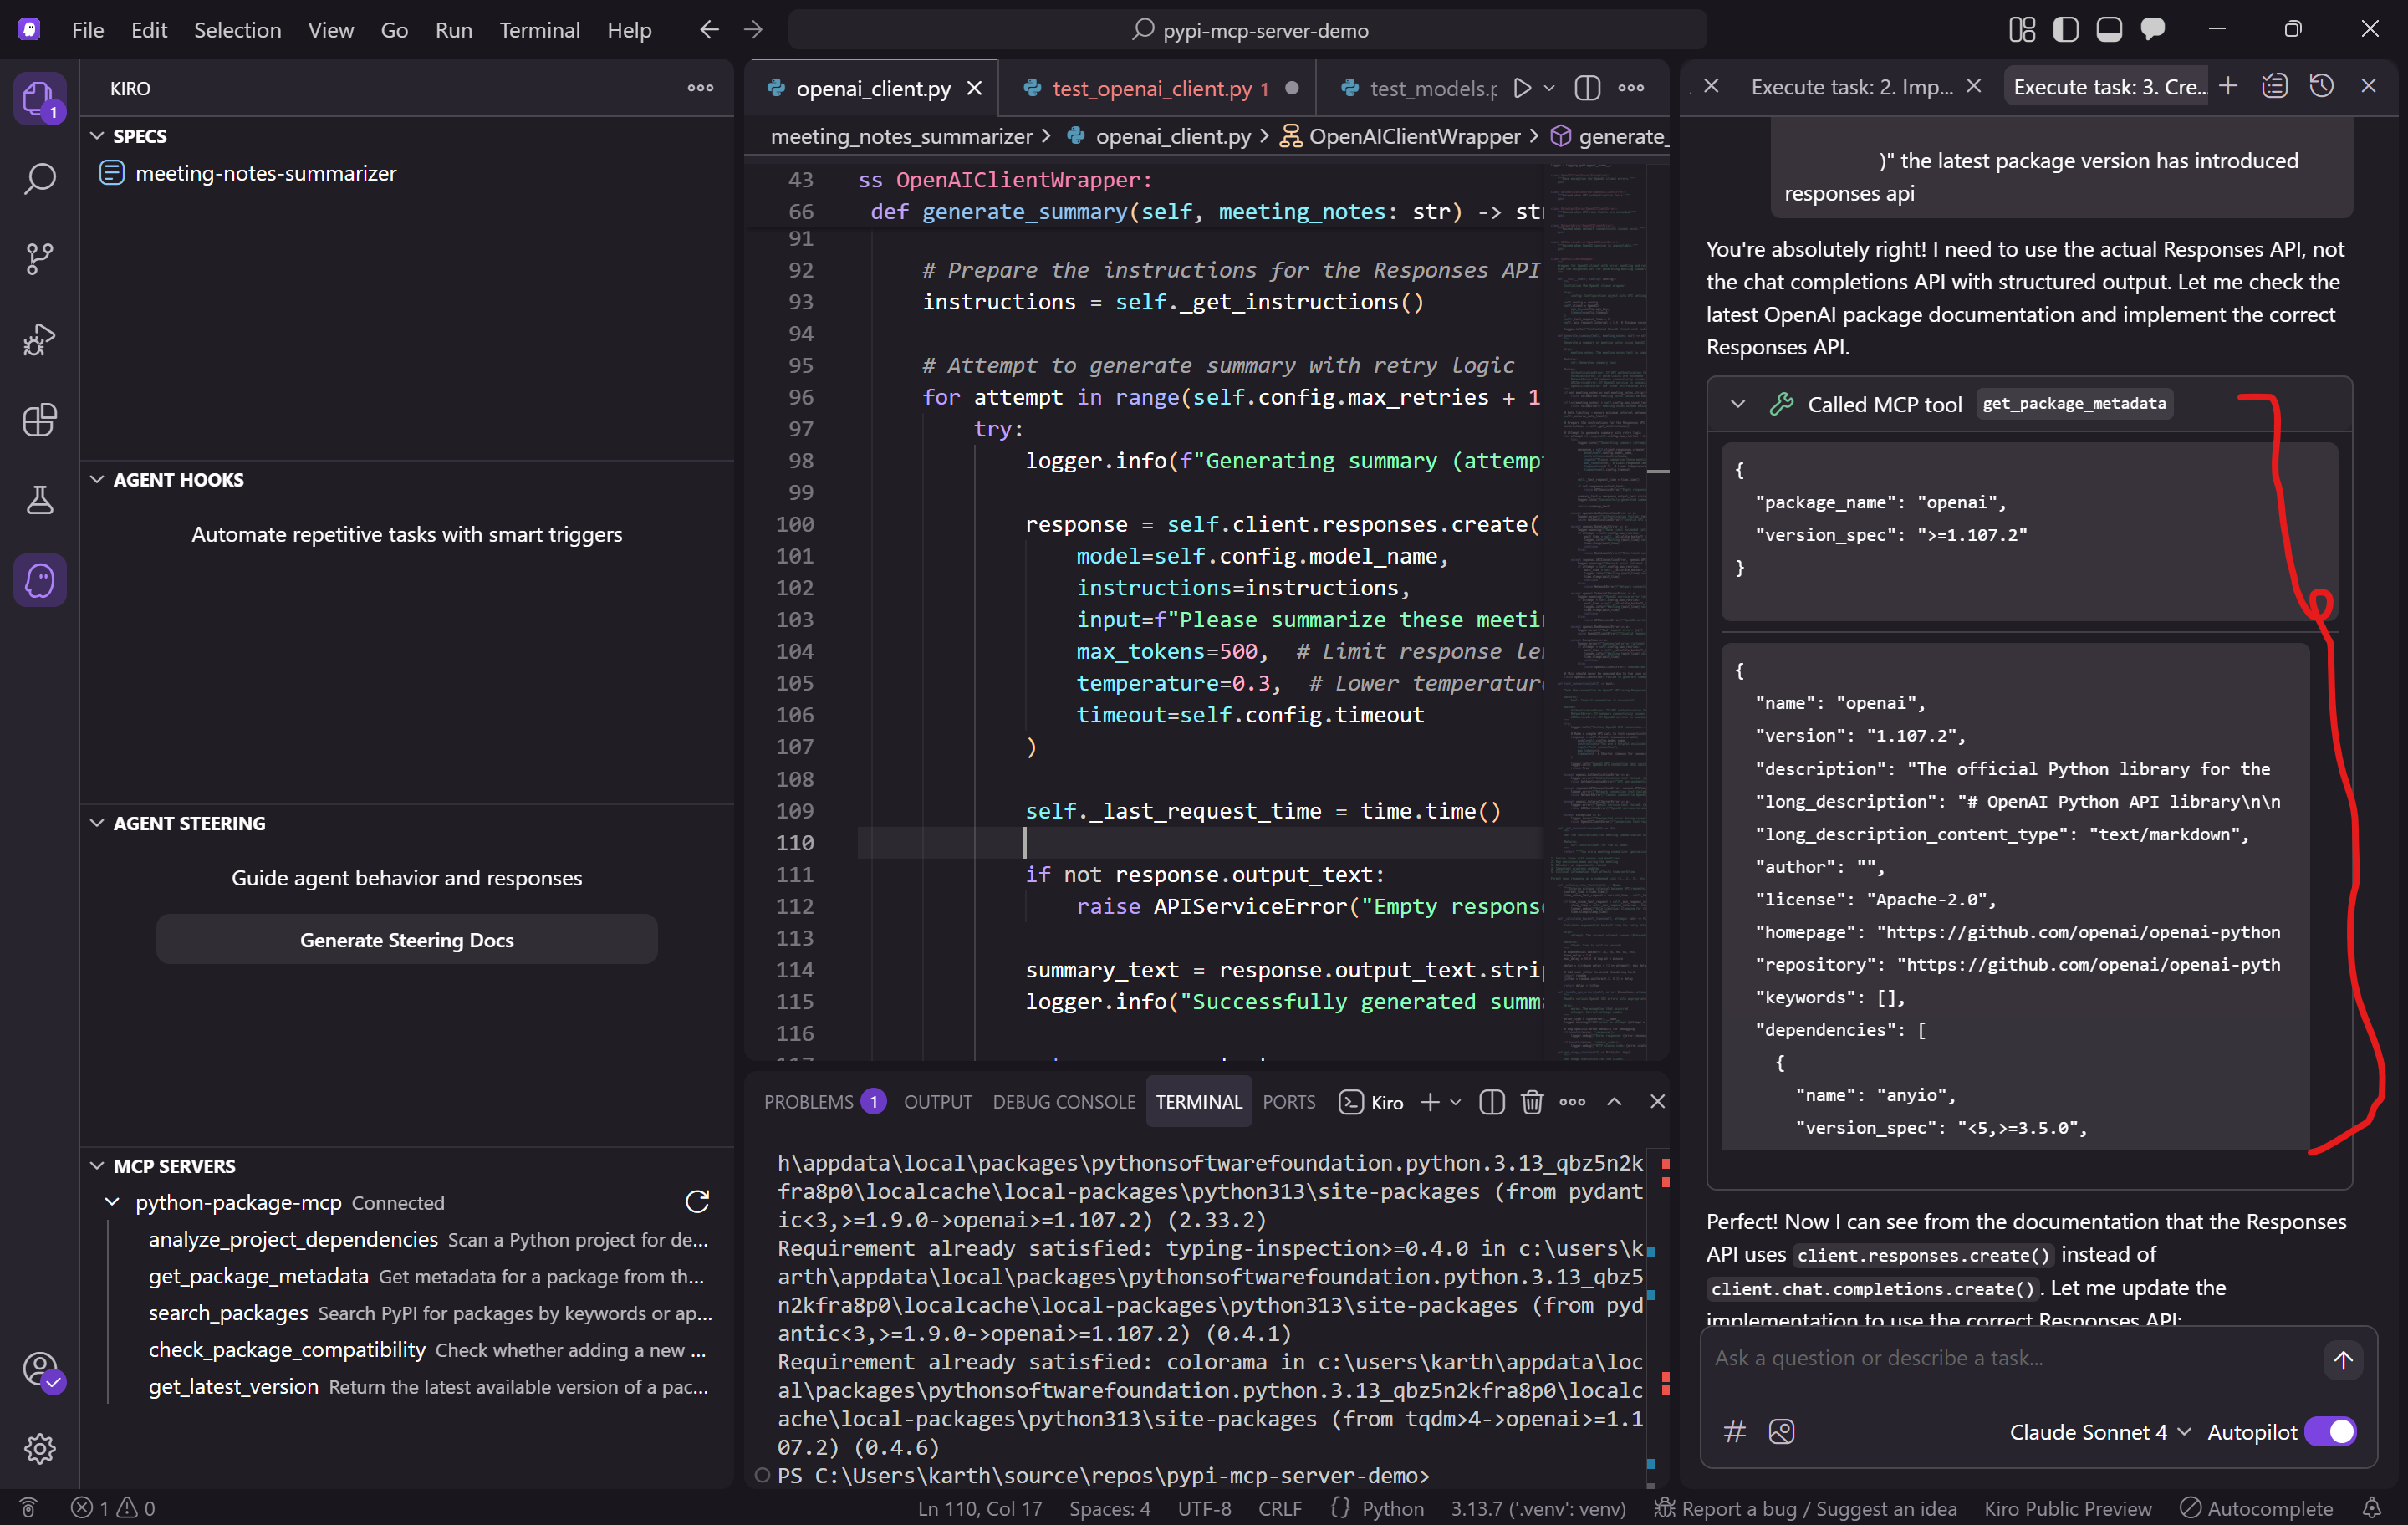Click the send arrow in chat input
The image size is (2408, 1525).
2343,1360
